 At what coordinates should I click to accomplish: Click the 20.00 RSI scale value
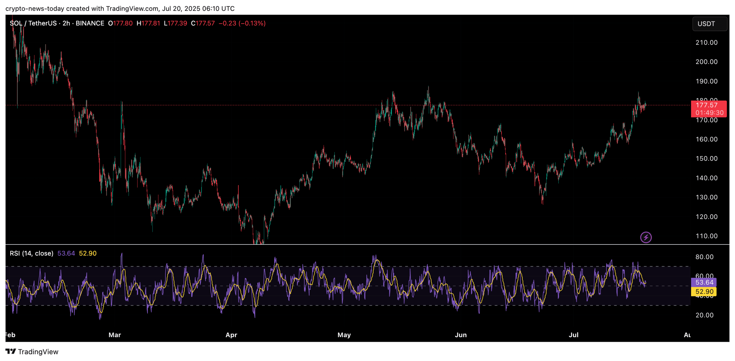704,315
